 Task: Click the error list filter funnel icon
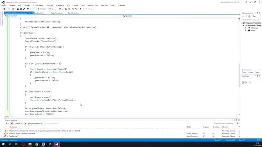pyautogui.click(x=7, y=123)
